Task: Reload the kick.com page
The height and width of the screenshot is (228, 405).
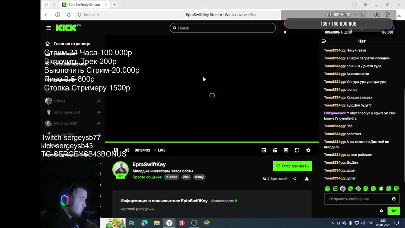Action: [x=69, y=15]
